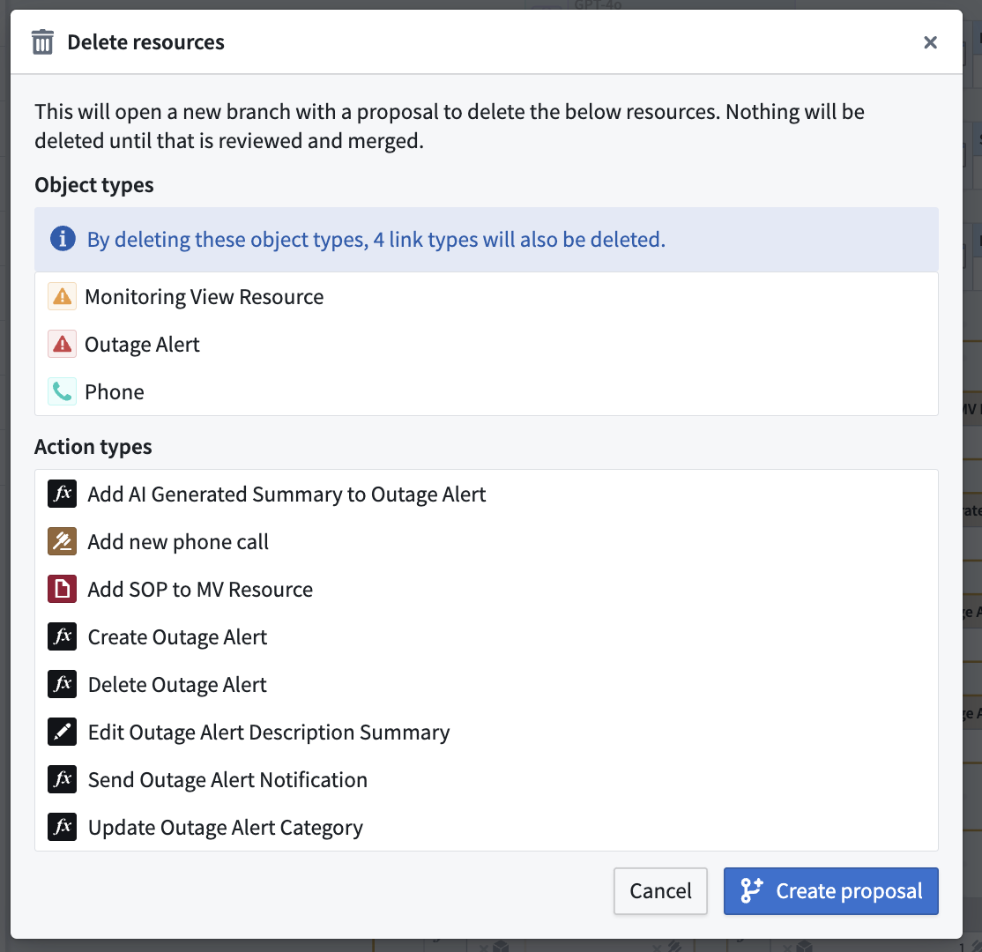Click the trash icon in the dialog header
Screen dimensions: 982x952
41,41
